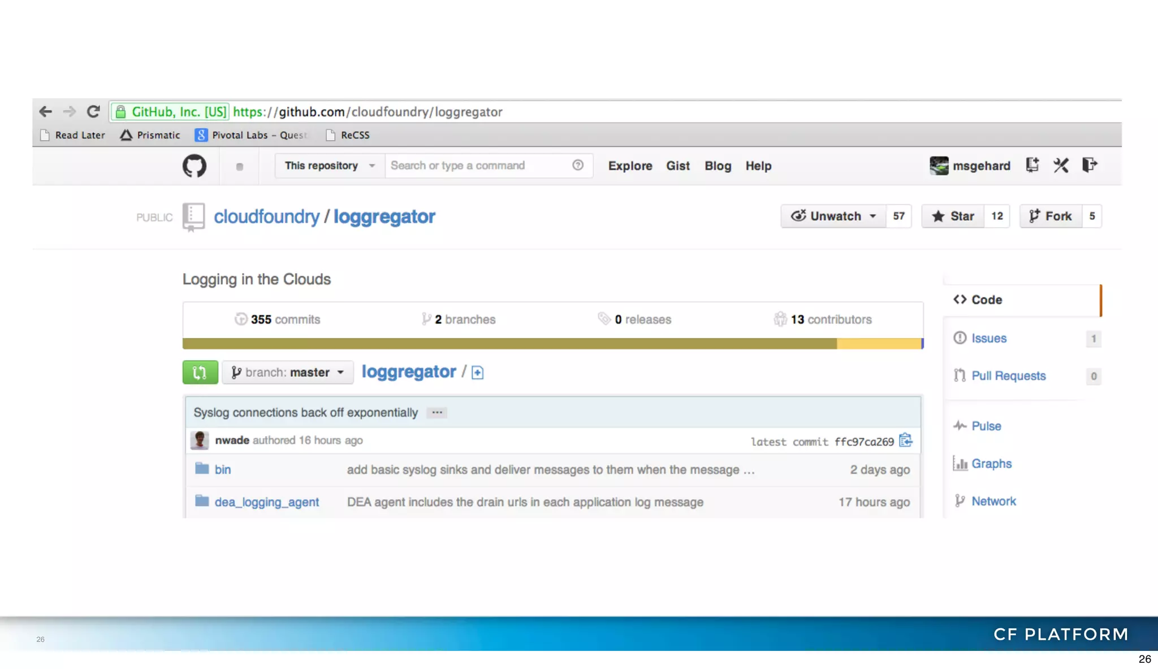Image resolution: width=1158 pixels, height=669 pixels.
Task: Open account settings tools icon
Action: (x=1061, y=165)
